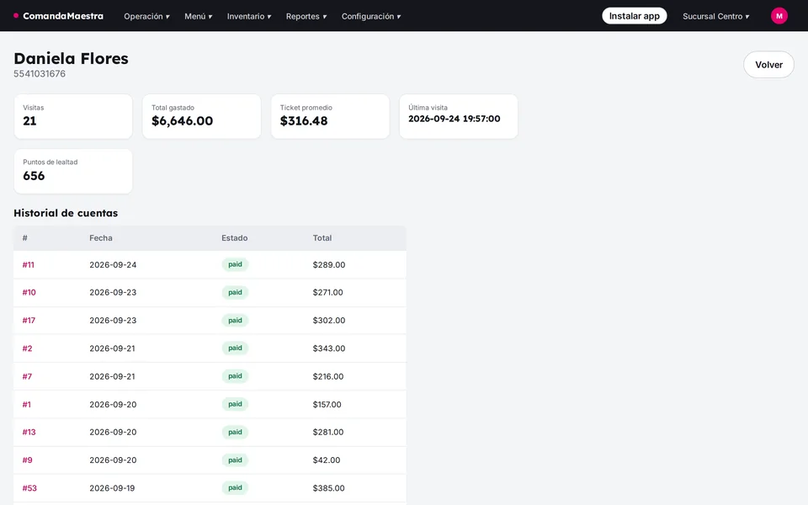Select the Ticket promedio $316.48 card
This screenshot has width=808, height=505.
(x=330, y=116)
